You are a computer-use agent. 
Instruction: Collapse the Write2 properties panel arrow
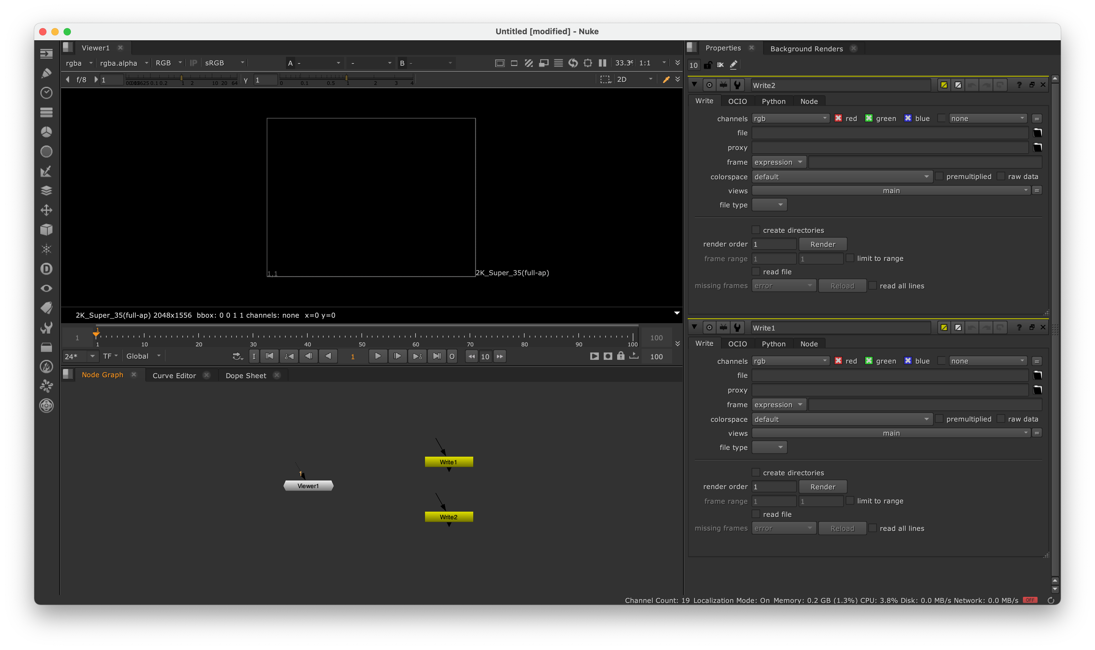tap(695, 85)
